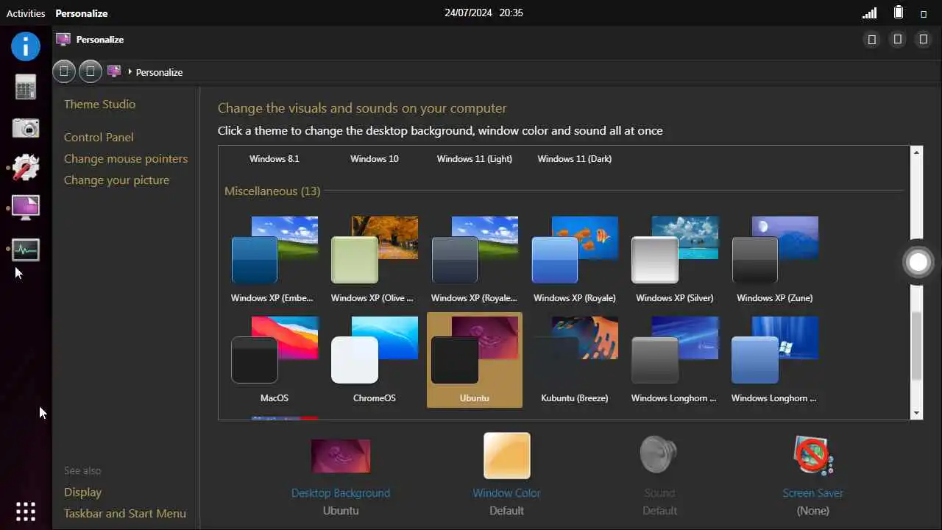This screenshot has height=530, width=942.
Task: Open the Activities overview
Action: tap(26, 13)
